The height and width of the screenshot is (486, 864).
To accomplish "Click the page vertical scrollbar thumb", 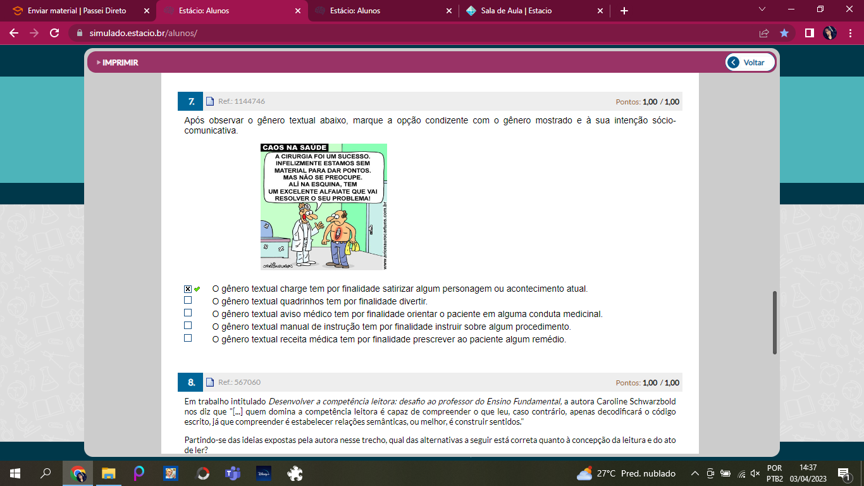I will (x=774, y=323).
